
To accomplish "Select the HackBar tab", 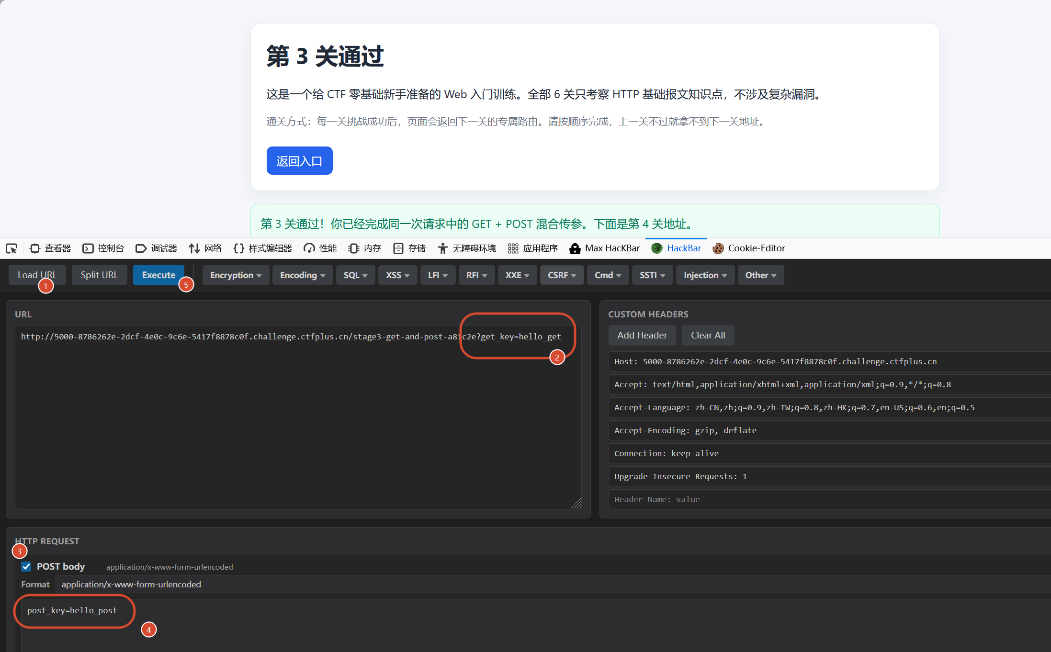I will 676,248.
